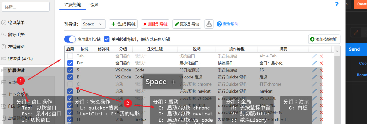Edit the Esc hotkey row with pencil icon
Screen dimensions: 367x124
pyautogui.click(x=314, y=63)
